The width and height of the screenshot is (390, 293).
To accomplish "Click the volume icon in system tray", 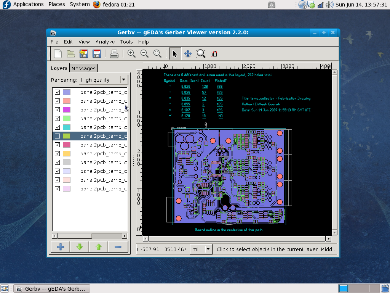I will (329, 5).
